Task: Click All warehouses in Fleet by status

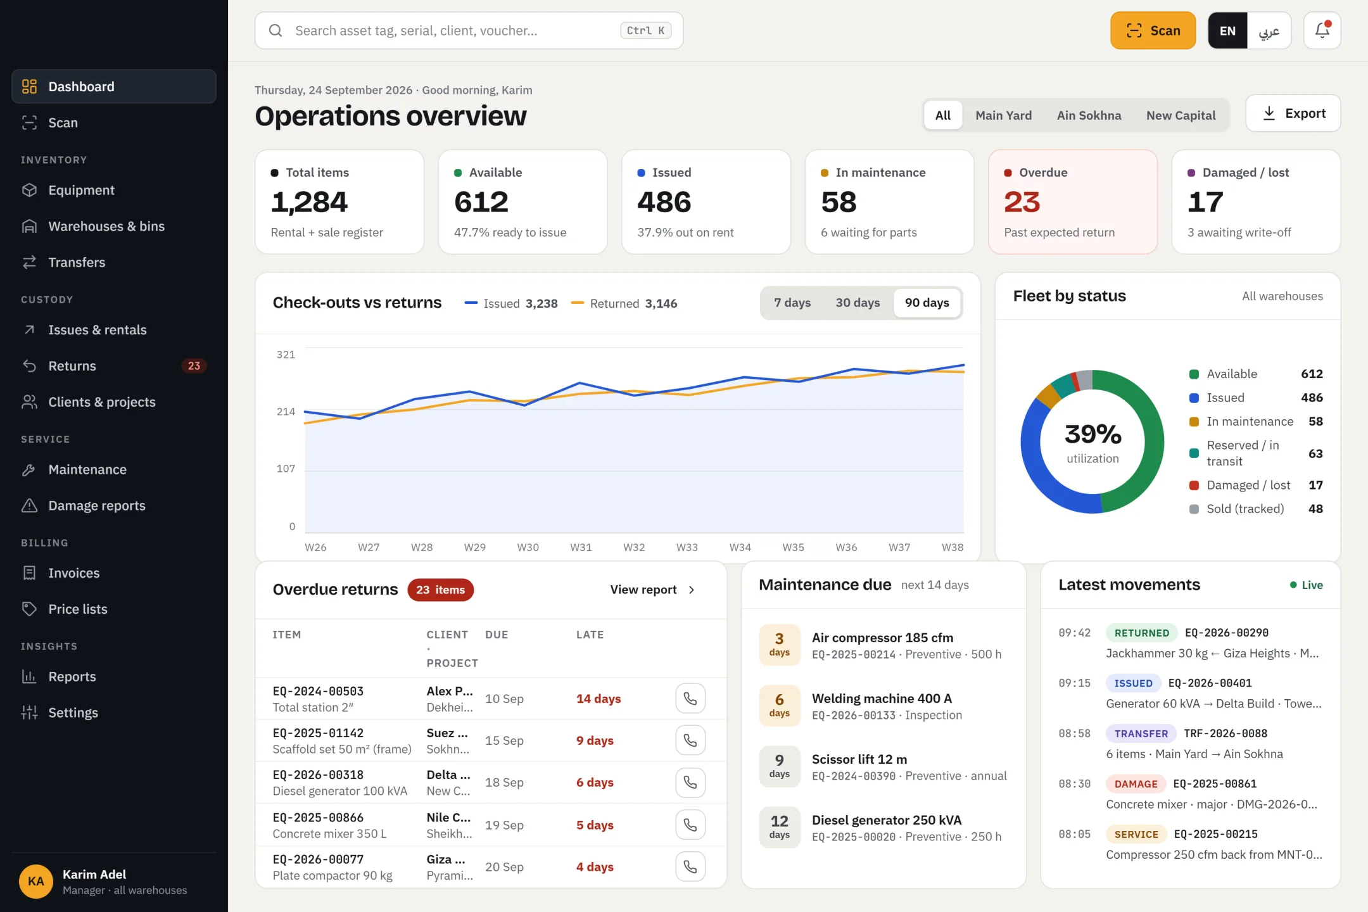Action: click(x=1282, y=296)
